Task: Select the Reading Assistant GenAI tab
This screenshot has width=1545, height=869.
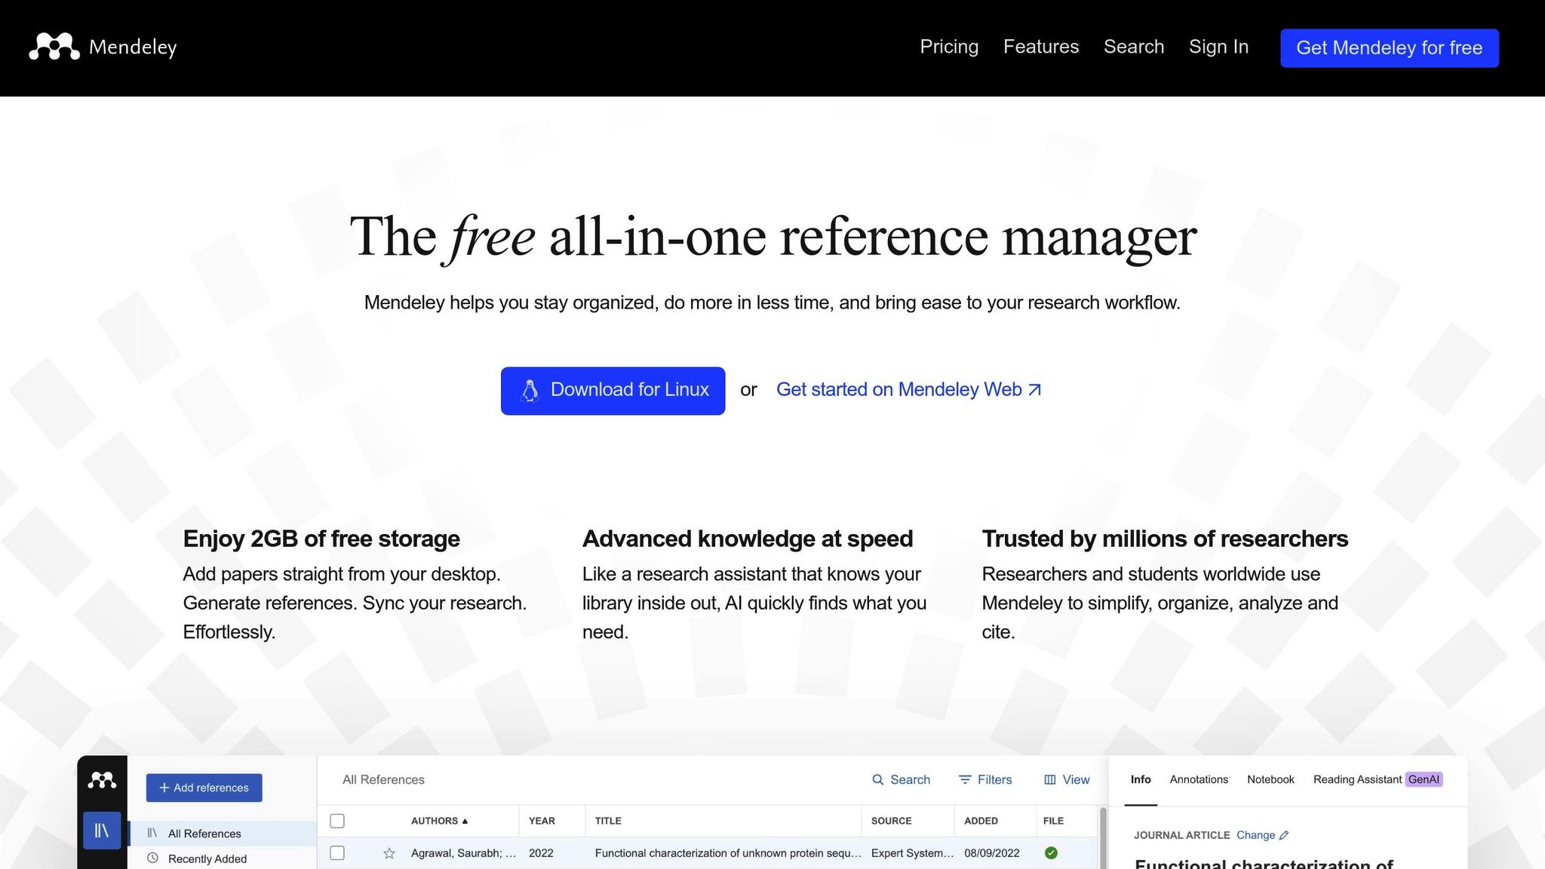Action: 1378,779
